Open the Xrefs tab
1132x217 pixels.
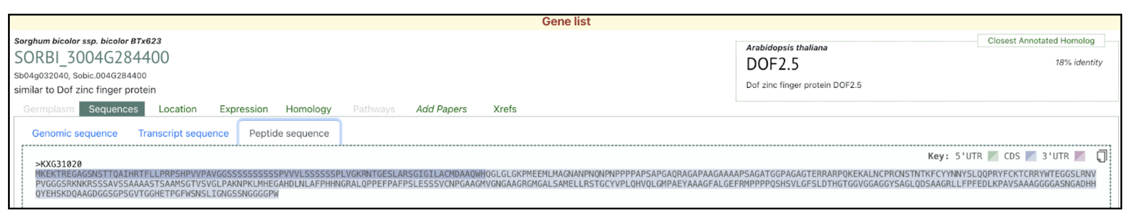(x=505, y=109)
